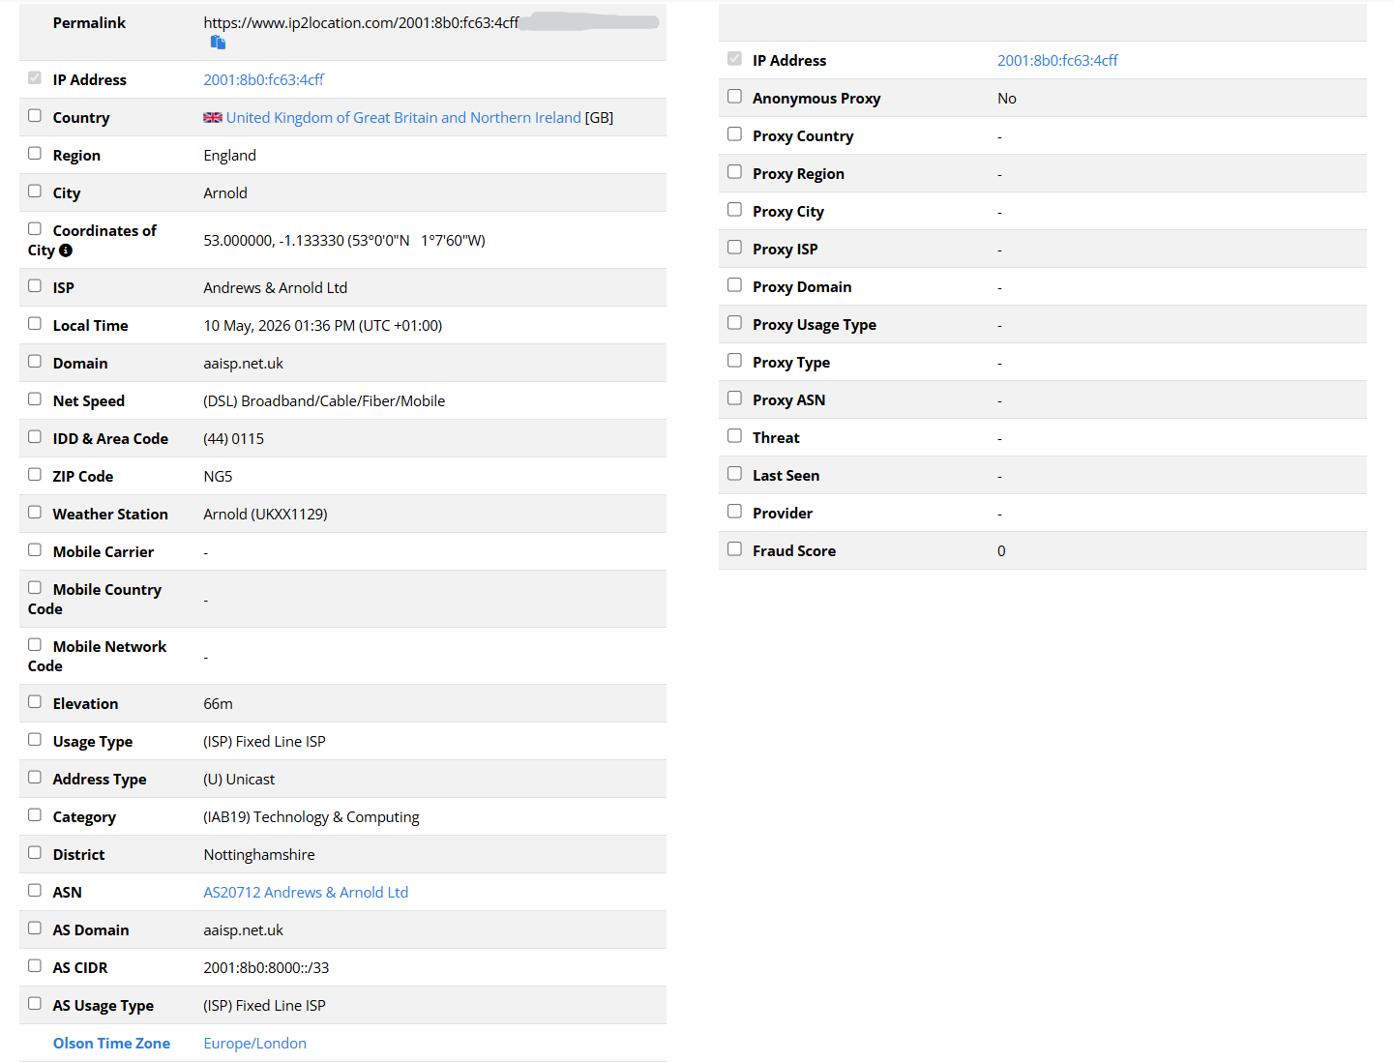Tick the Fraud Score checkbox
The width and height of the screenshot is (1394, 1062).
(x=735, y=549)
